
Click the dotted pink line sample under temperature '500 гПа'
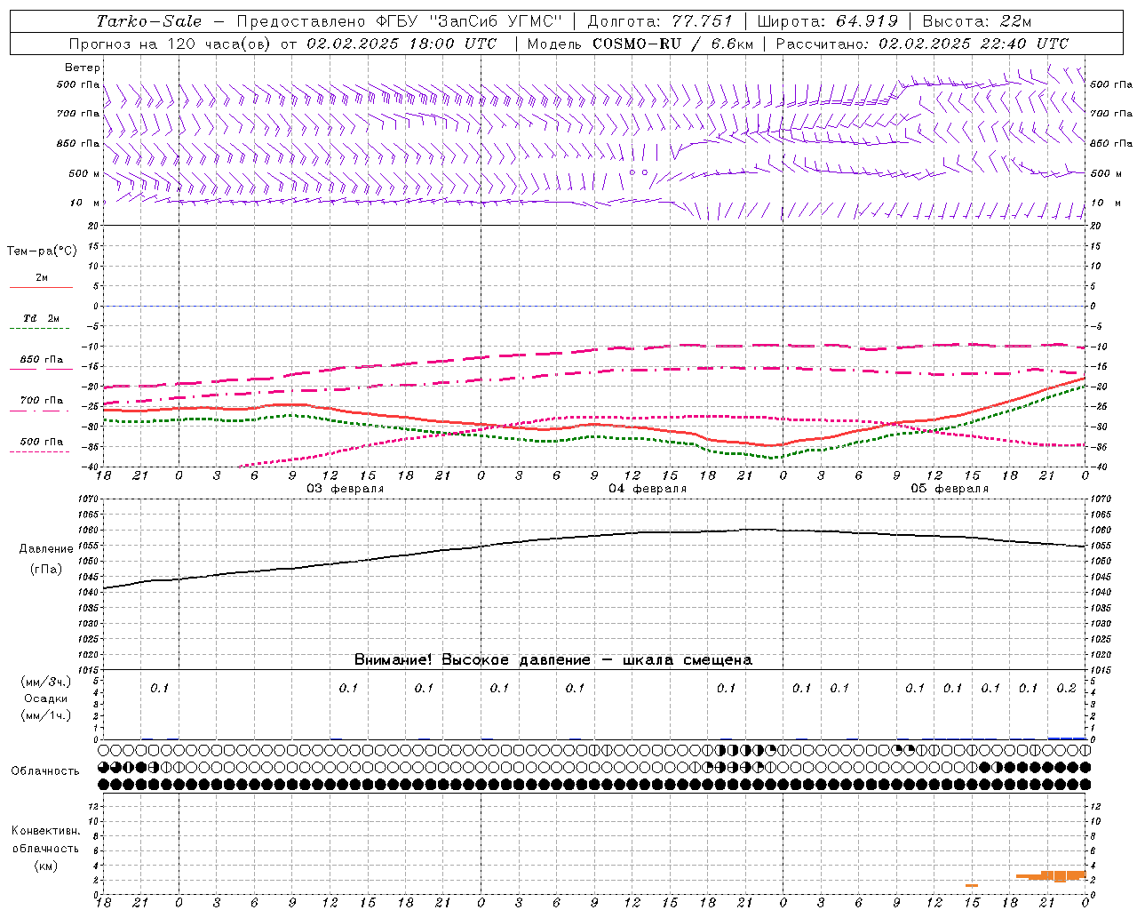[41, 452]
